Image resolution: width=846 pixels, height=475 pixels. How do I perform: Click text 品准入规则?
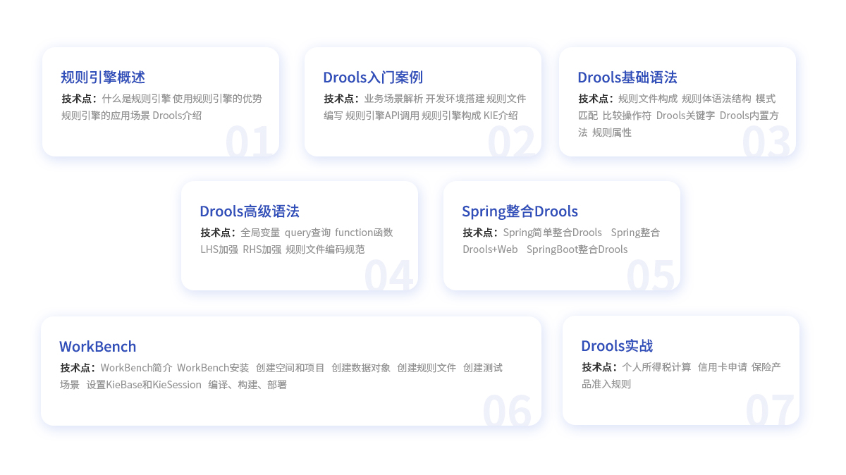(606, 384)
